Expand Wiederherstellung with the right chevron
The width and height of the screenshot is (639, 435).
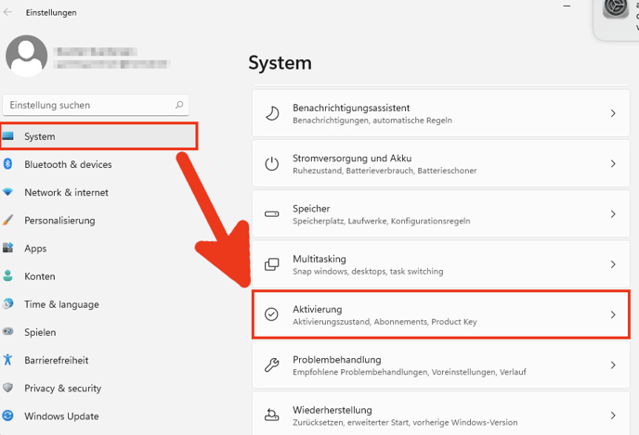tap(612, 415)
